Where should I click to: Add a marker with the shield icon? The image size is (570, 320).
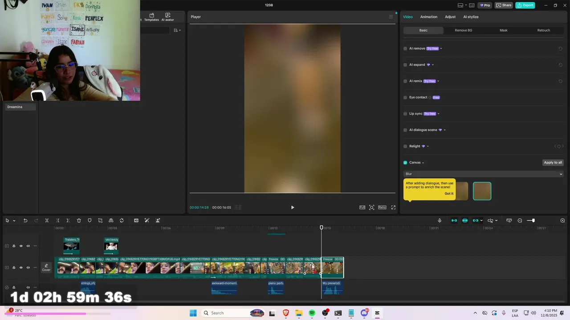(90, 220)
